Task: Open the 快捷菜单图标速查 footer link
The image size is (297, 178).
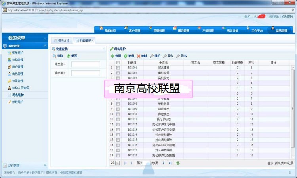Action: [x=71, y=173]
